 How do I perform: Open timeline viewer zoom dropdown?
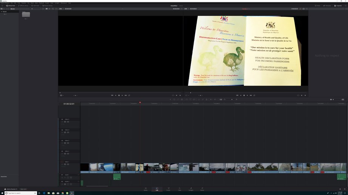186,9
